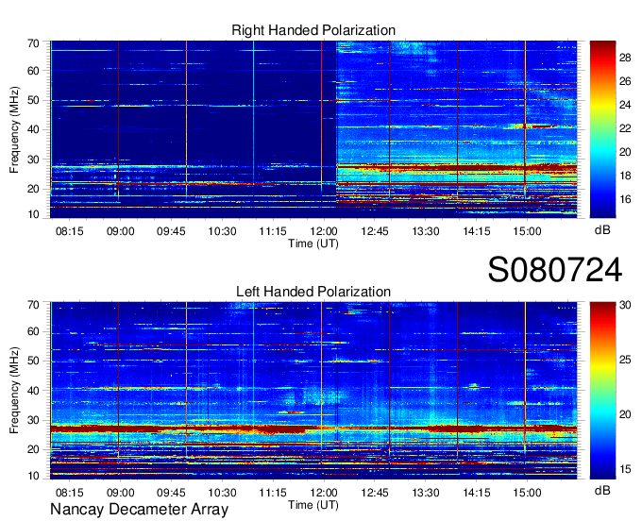
Task: Click the Left Handed Polarization color bar
Action: (x=602, y=391)
